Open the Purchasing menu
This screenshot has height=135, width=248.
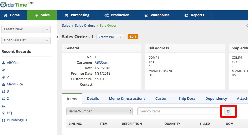(x=77, y=15)
